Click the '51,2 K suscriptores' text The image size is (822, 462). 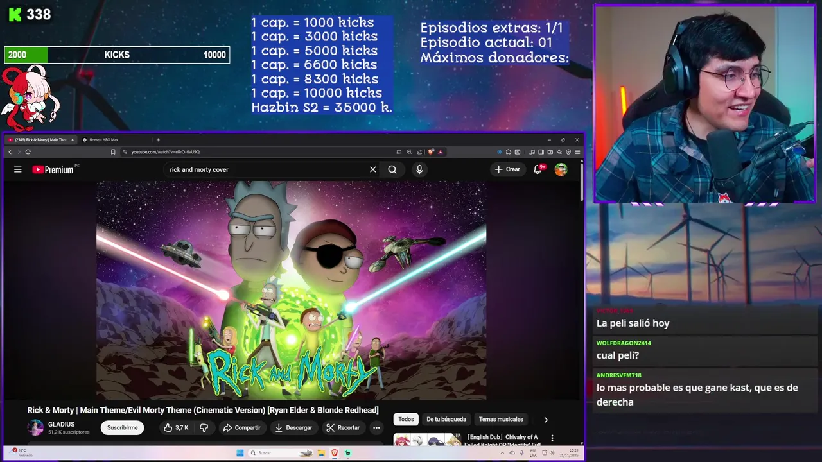coord(69,432)
